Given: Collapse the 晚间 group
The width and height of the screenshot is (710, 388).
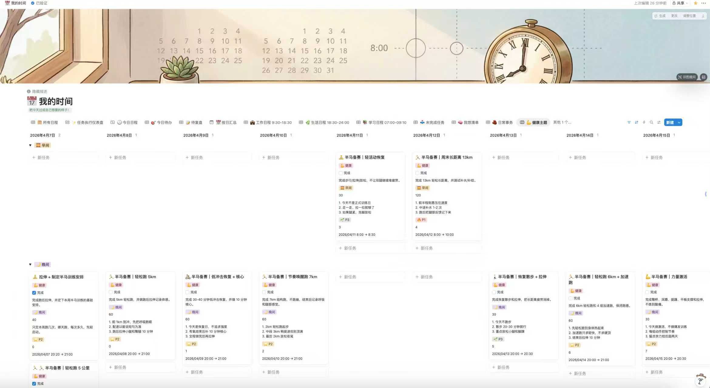Looking at the screenshot, I should (x=30, y=265).
